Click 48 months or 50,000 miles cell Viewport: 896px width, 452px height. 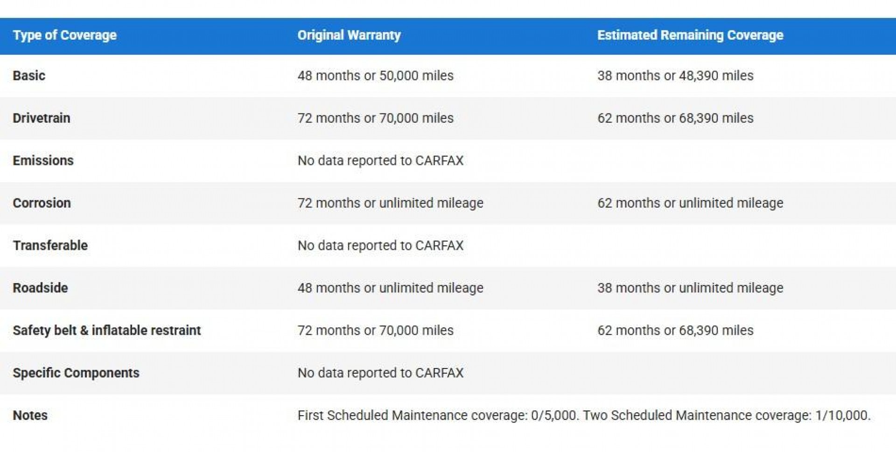pos(375,76)
